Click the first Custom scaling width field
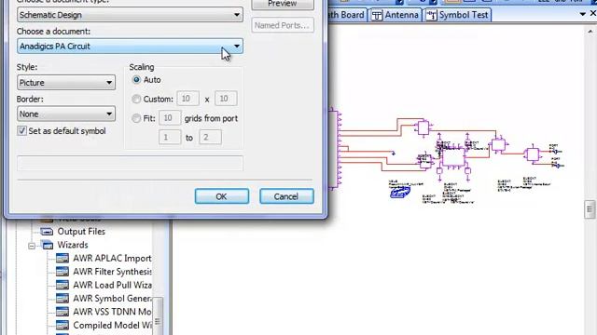597x335 pixels. click(x=187, y=99)
